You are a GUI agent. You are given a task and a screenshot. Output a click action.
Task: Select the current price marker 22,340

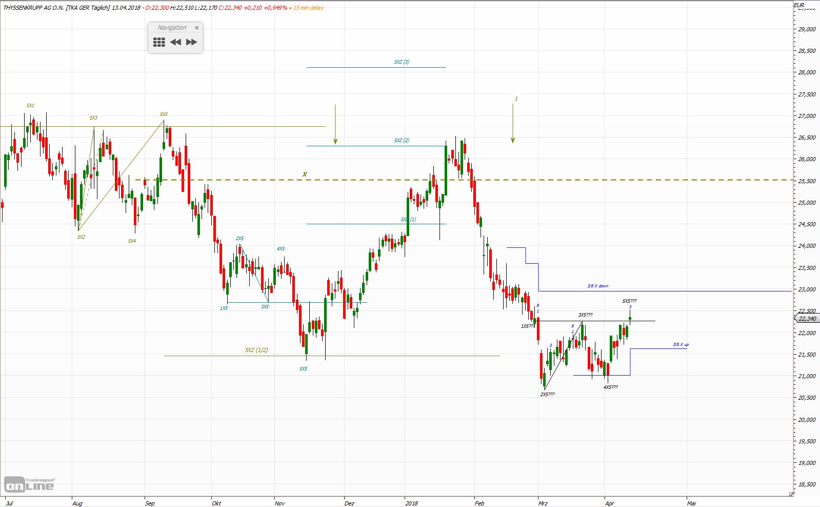pyautogui.click(x=807, y=319)
